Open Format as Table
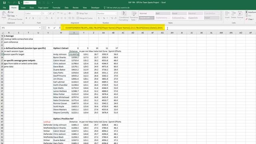The image size is (256, 144). [x=134, y=16]
